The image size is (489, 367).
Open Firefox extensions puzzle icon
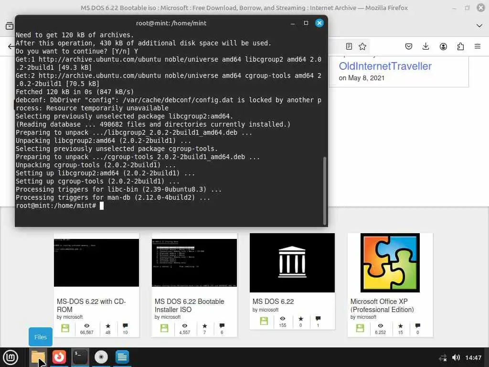(460, 46)
